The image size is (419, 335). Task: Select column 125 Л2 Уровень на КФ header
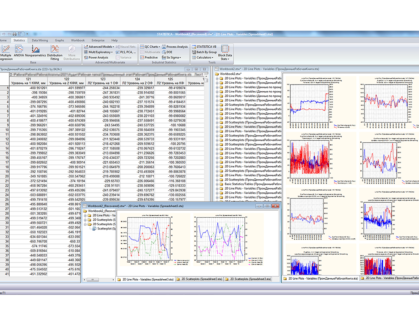pyautogui.click(x=170, y=81)
